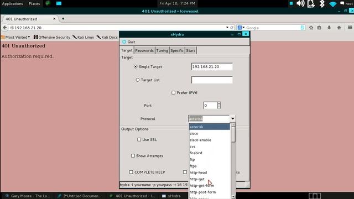Open Kali Linux bookmark
This screenshot has width=354, height=199.
tap(83, 37)
